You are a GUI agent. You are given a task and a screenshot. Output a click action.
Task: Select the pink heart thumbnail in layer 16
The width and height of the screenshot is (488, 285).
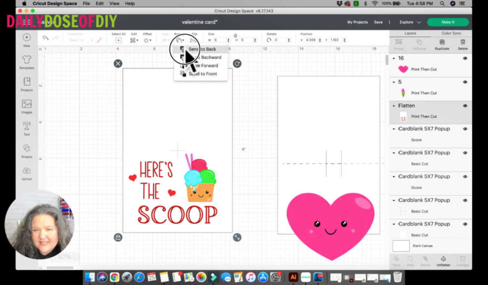point(403,69)
